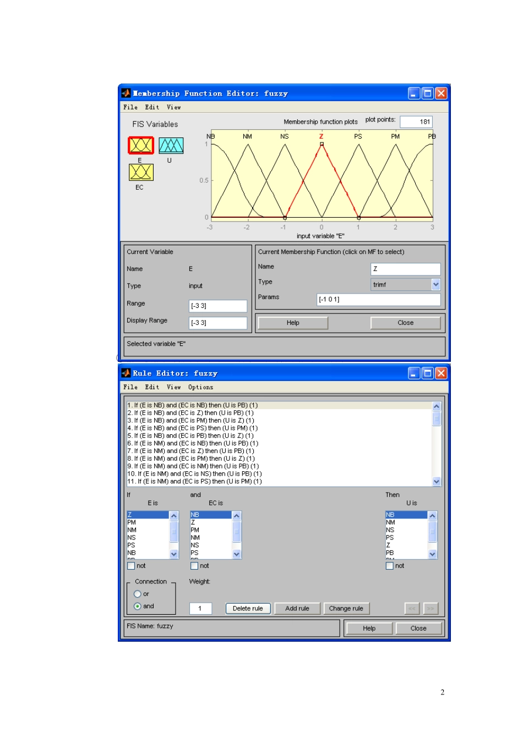Toggle 'not' checkbox under E is list
The width and height of the screenshot is (523, 739).
[x=131, y=566]
